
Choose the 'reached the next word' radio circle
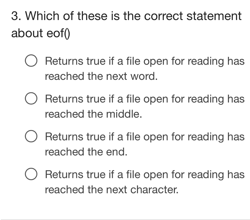[x=31, y=60]
